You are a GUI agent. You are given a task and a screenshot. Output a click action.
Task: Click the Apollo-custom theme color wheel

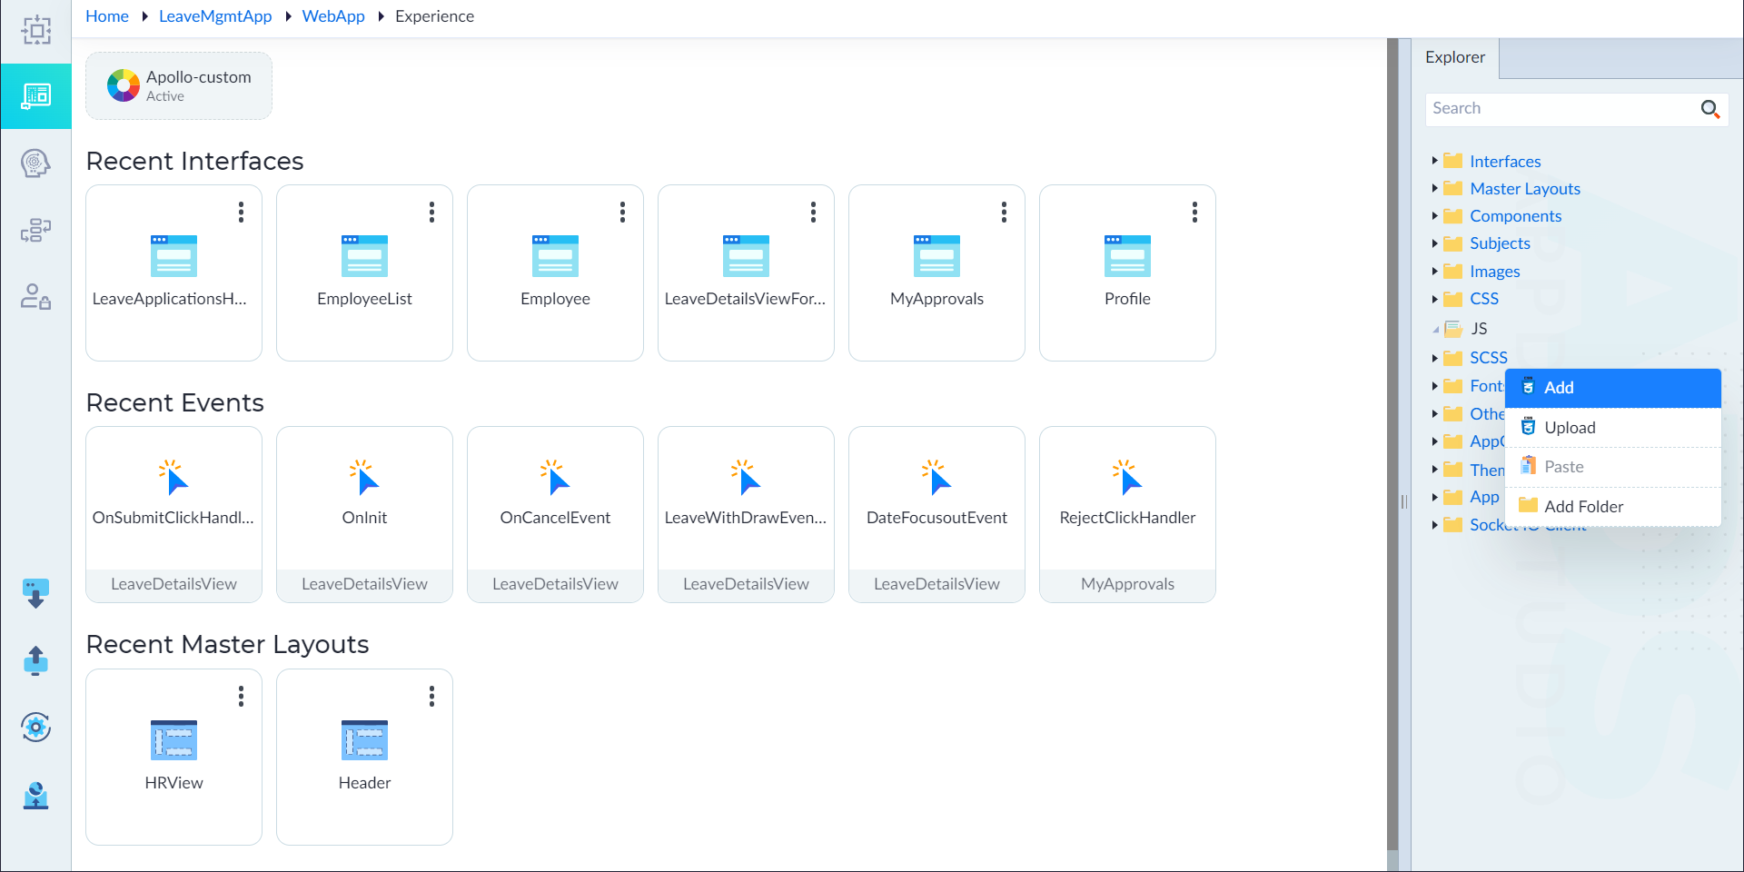(x=124, y=85)
